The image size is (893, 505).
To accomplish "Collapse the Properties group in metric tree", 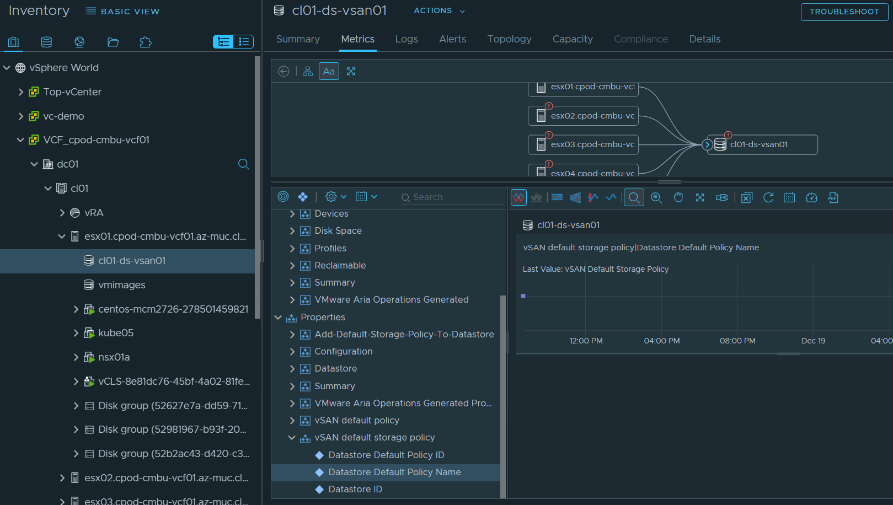I will [279, 318].
